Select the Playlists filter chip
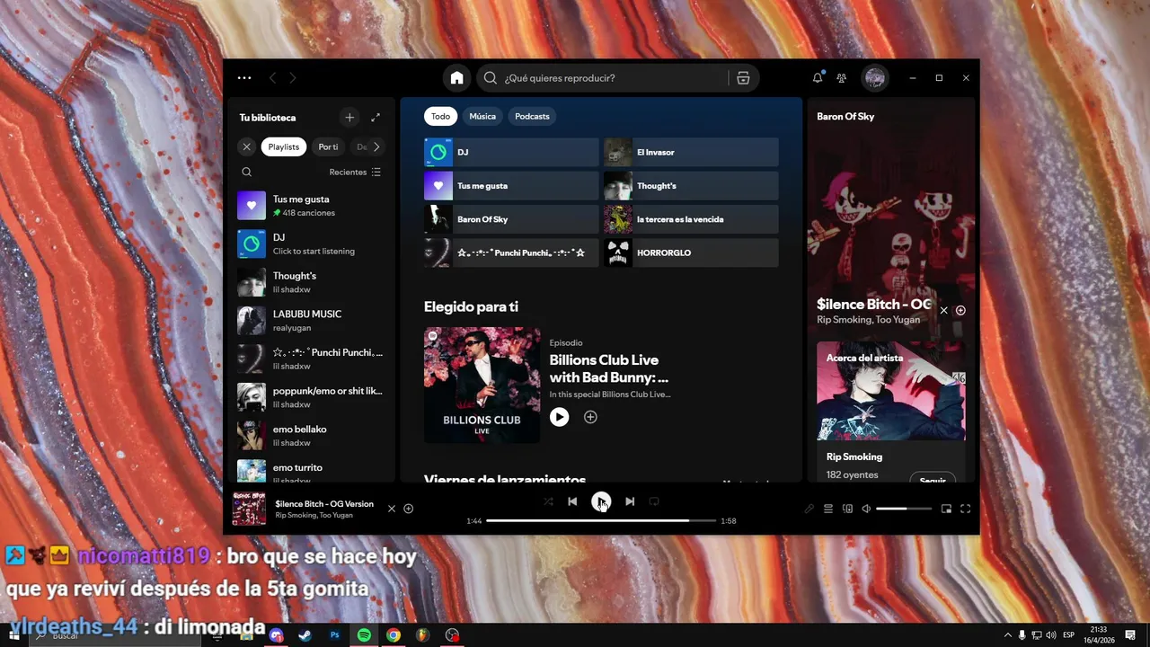 tap(284, 146)
